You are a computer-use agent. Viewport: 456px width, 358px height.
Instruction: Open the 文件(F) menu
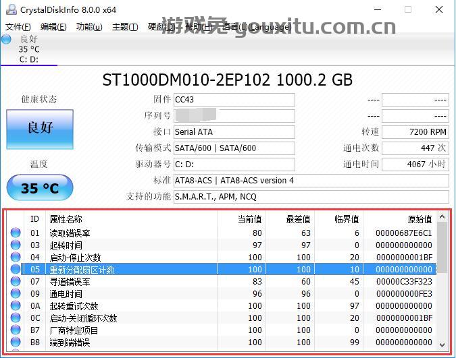(x=18, y=27)
